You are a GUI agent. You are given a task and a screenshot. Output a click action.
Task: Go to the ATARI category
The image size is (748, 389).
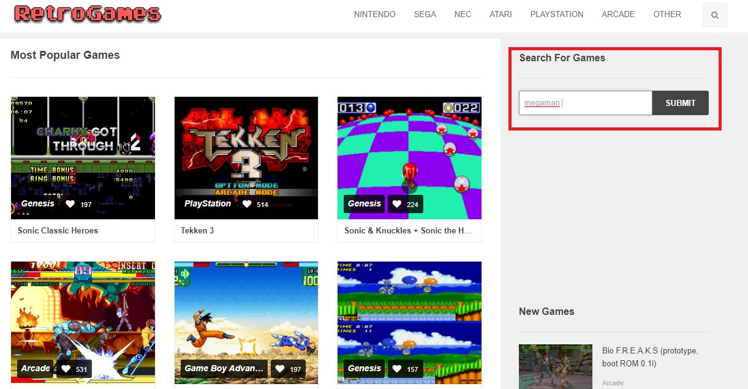pos(500,15)
